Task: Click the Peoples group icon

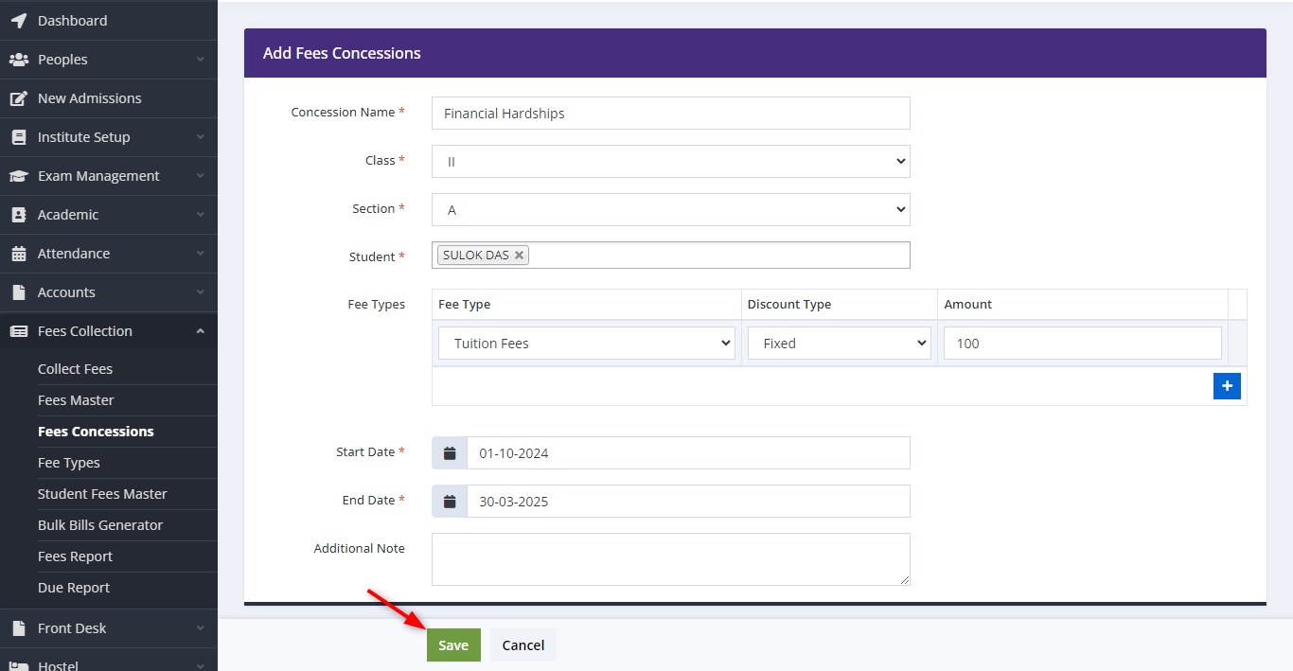Action: pyautogui.click(x=18, y=59)
